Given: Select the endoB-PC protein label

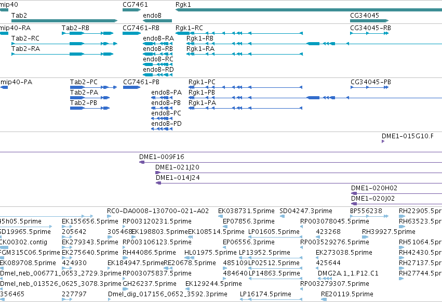Looking at the screenshot, I should (x=166, y=113).
